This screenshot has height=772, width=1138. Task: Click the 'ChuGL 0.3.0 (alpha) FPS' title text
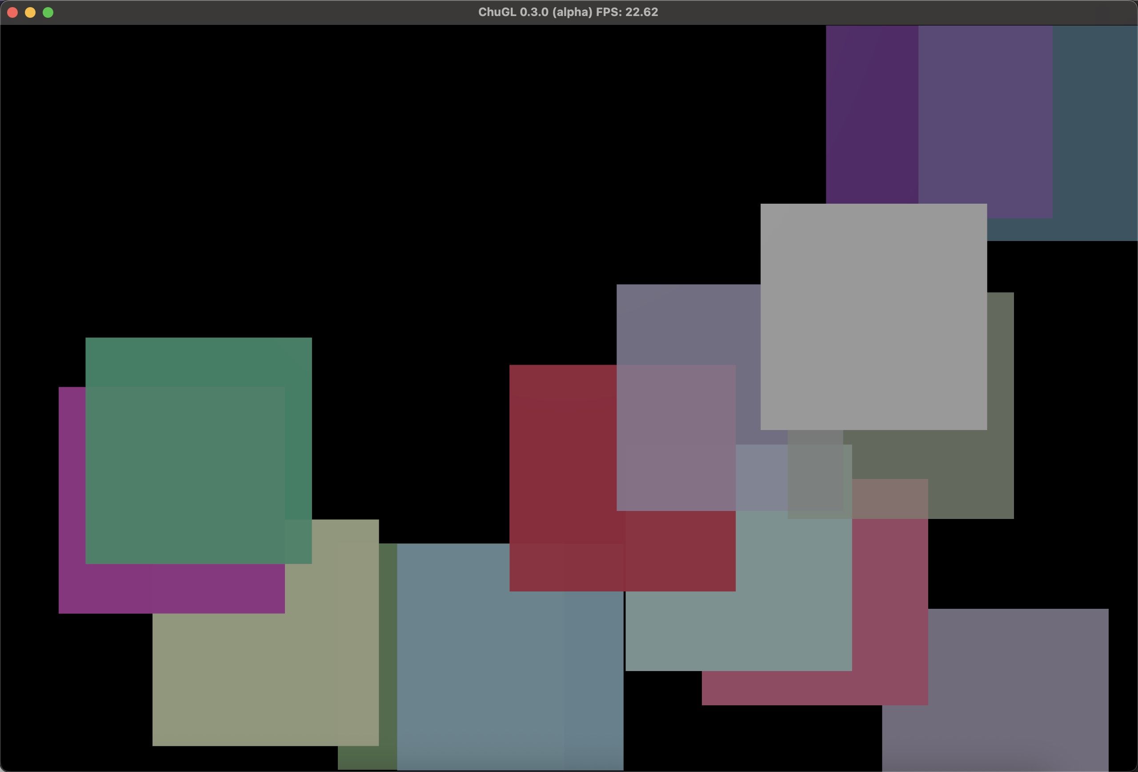tap(568, 12)
